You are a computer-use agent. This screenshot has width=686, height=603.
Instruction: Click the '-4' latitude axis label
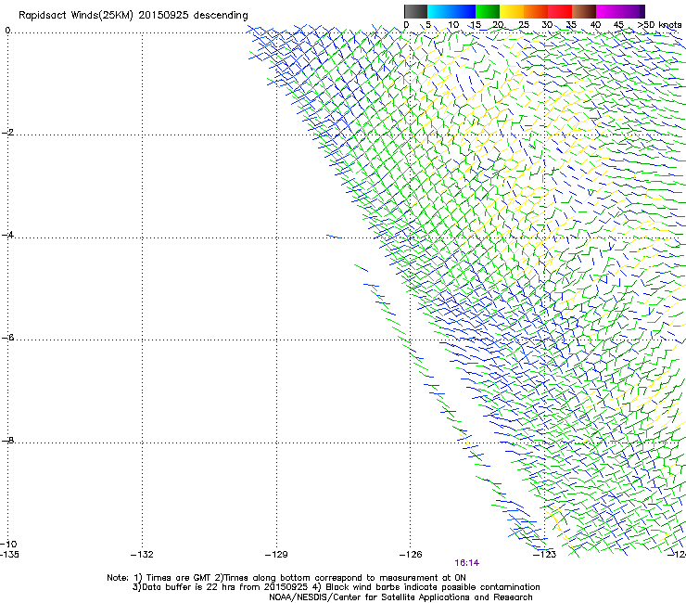7,235
